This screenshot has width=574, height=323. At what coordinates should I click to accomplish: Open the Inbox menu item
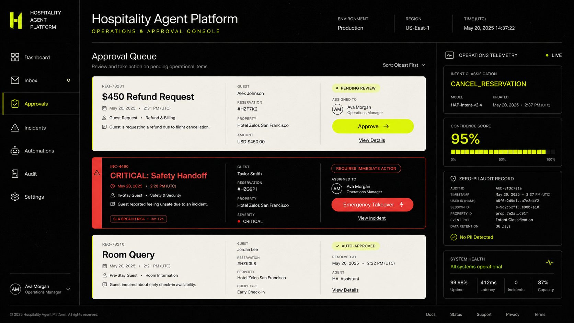pos(41,80)
